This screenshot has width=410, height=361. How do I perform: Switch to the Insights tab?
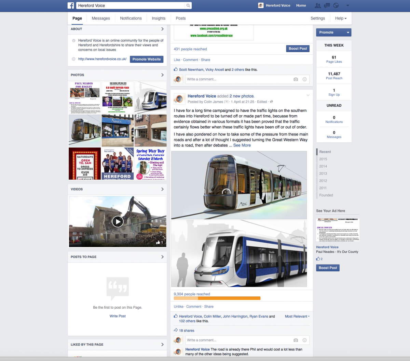click(x=159, y=18)
